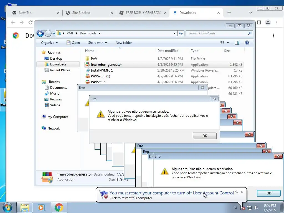Viewport: 284px width, 213px height.
Task: Dismiss the User Account Control balloon
Action: [x=242, y=192]
